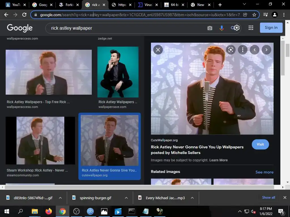Search inside image with Lens icon
This screenshot has height=217, width=290.
[x=231, y=50]
